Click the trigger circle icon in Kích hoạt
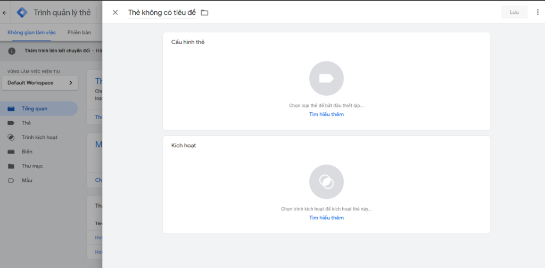The image size is (545, 268). pyautogui.click(x=326, y=181)
